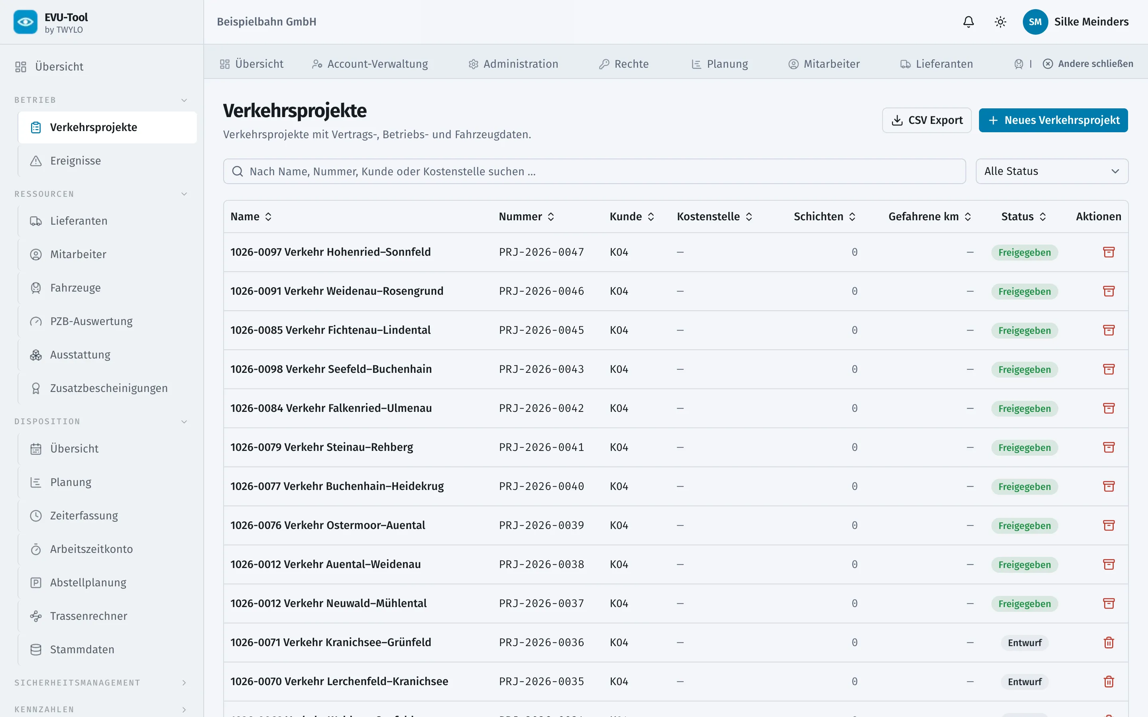This screenshot has width=1148, height=717.
Task: Delete draft project Lerchenfeld–Kranichsee
Action: (1109, 682)
